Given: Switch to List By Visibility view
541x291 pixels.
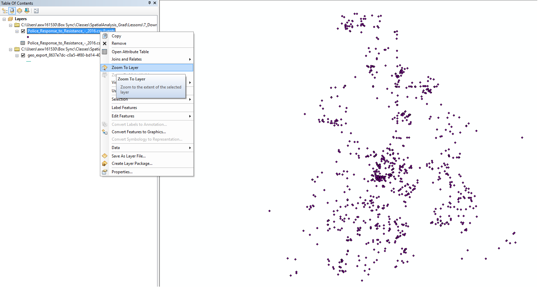Looking at the screenshot, I should point(20,11).
